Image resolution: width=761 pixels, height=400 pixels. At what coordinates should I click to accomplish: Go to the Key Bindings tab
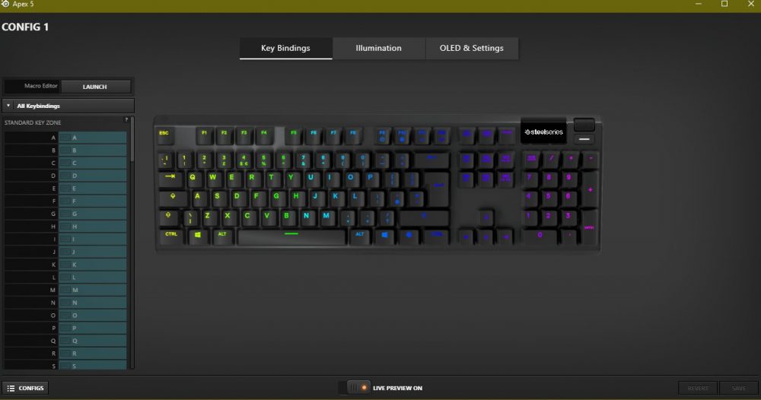286,48
